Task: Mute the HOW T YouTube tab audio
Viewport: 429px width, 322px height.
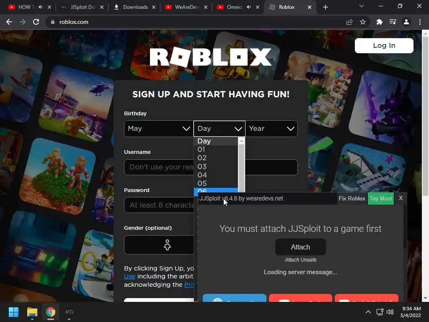Action: point(41,7)
